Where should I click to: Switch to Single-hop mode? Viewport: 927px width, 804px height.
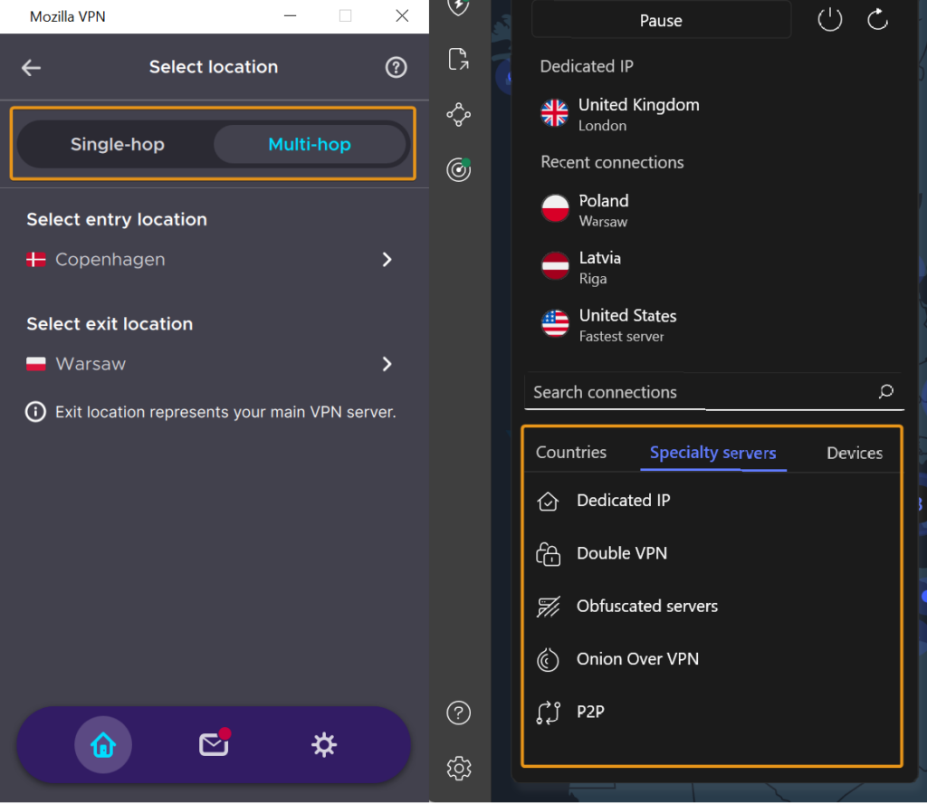tap(117, 144)
